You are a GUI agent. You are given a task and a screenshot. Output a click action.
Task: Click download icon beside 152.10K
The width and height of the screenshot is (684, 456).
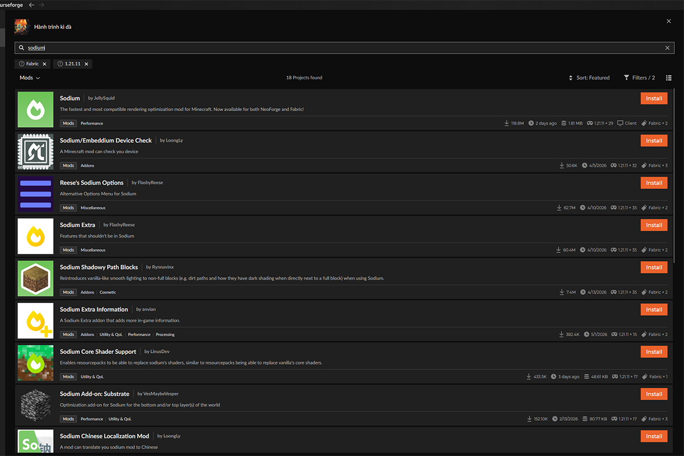pos(530,418)
